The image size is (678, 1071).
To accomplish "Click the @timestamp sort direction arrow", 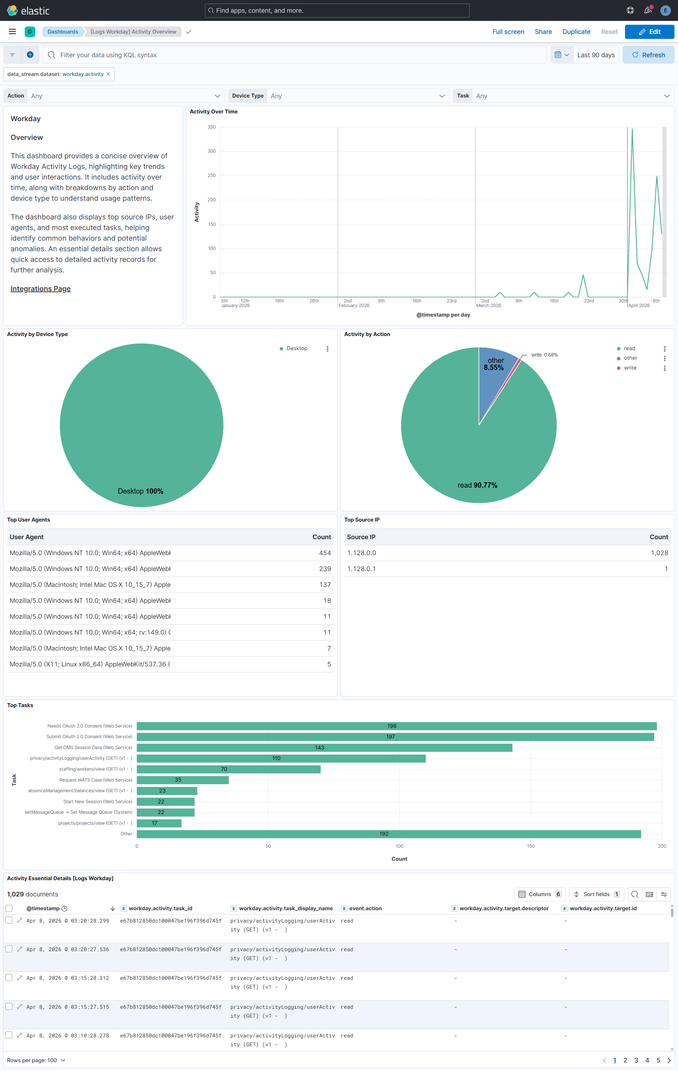I will click(113, 908).
